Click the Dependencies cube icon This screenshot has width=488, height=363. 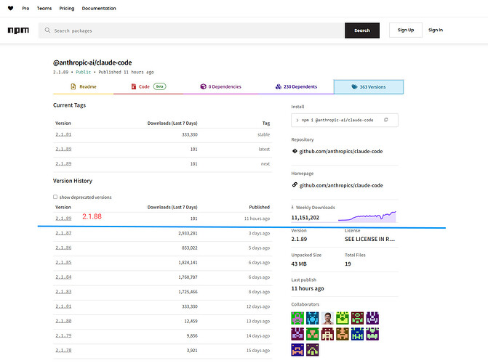pos(203,86)
